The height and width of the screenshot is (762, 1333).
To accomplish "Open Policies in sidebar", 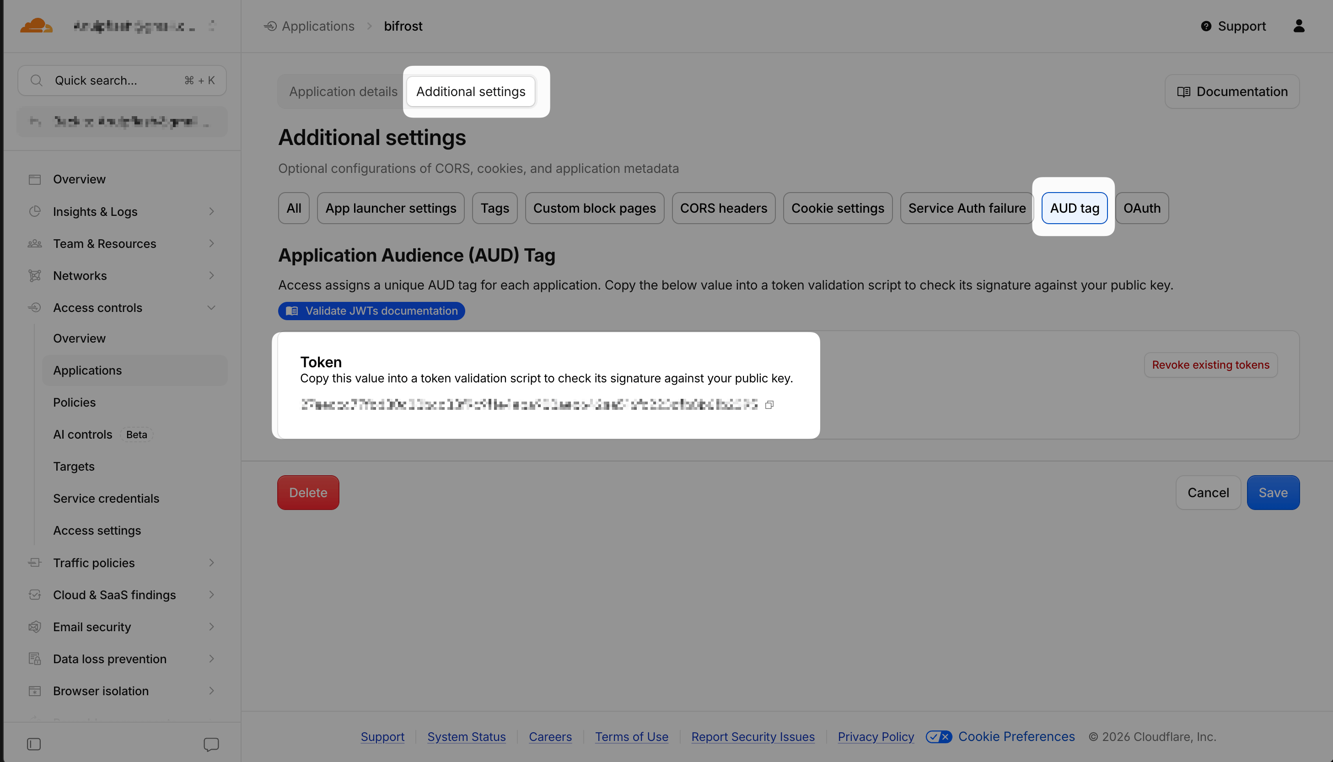I will pyautogui.click(x=74, y=402).
